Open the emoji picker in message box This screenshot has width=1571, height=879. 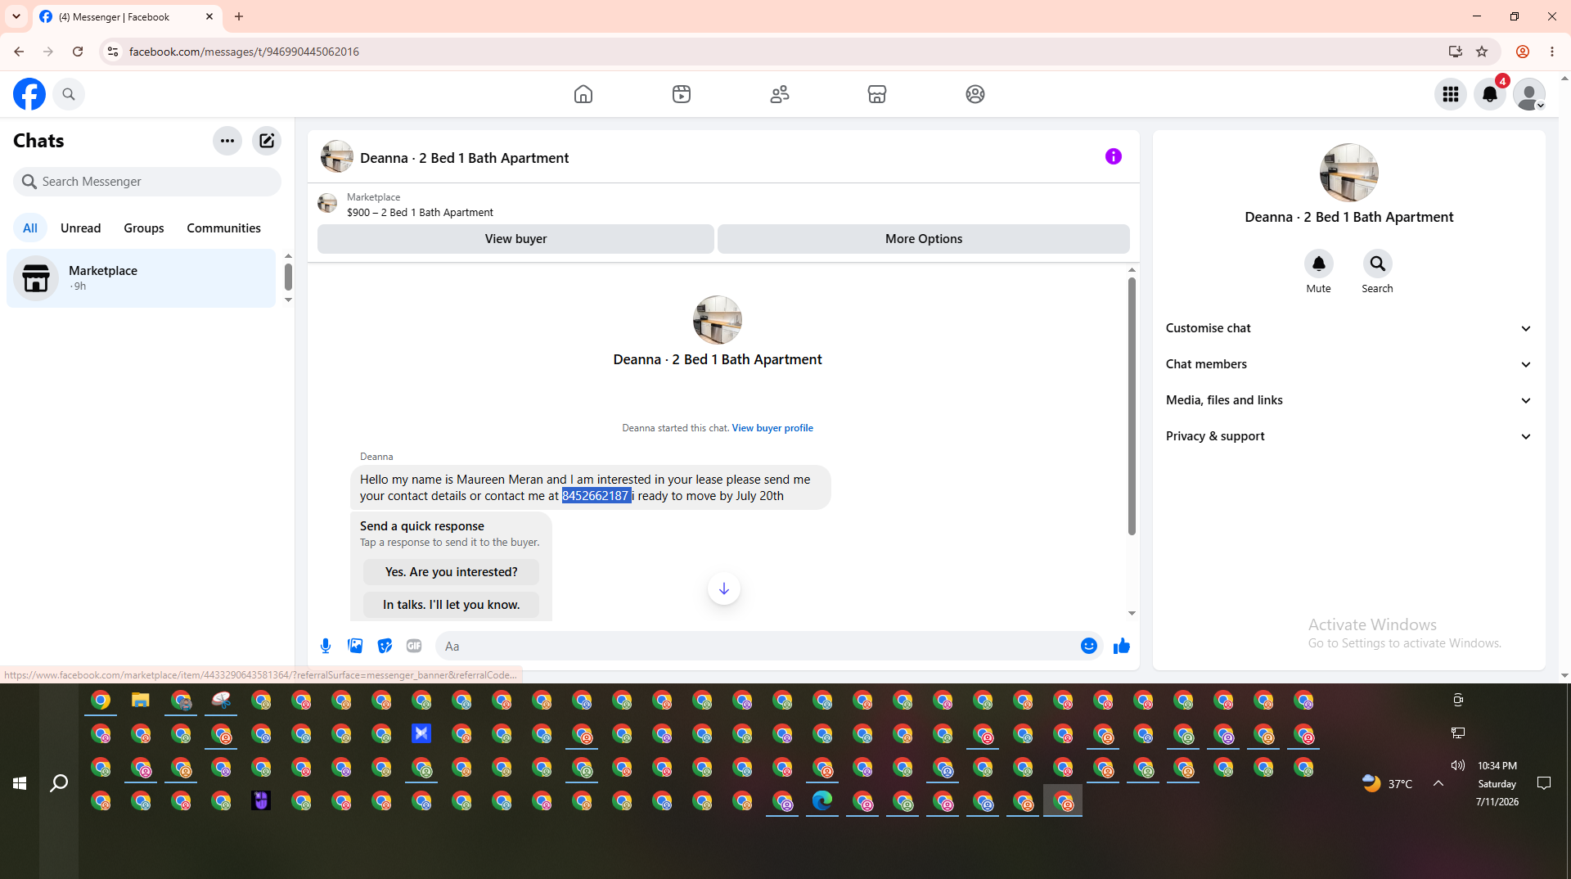click(1088, 646)
